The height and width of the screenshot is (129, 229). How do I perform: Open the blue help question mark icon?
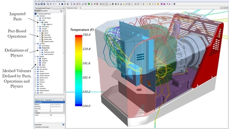[63, 124]
